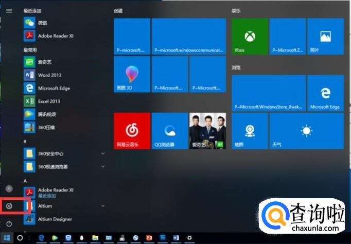Expand the Start hamburger menu

point(9,10)
